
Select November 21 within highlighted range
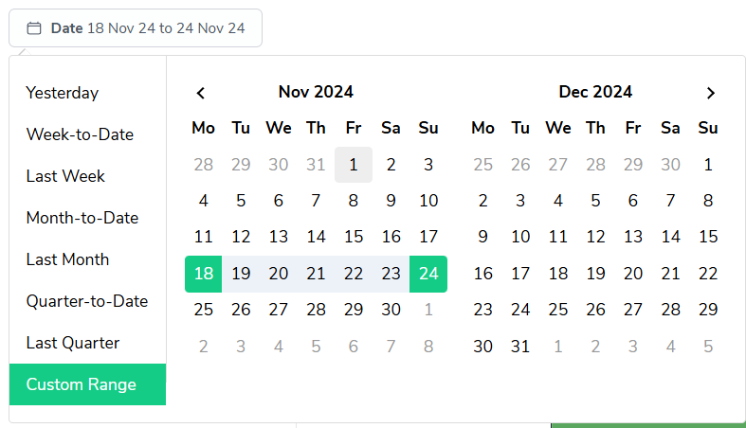[316, 274]
